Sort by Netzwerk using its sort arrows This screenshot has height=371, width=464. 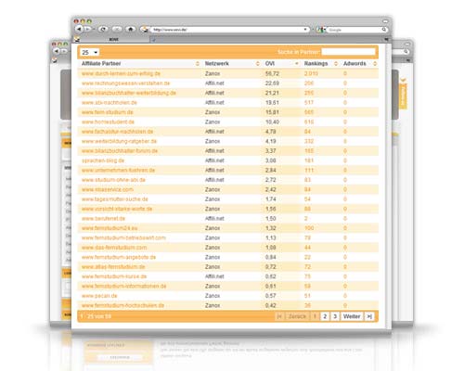pyautogui.click(x=257, y=64)
